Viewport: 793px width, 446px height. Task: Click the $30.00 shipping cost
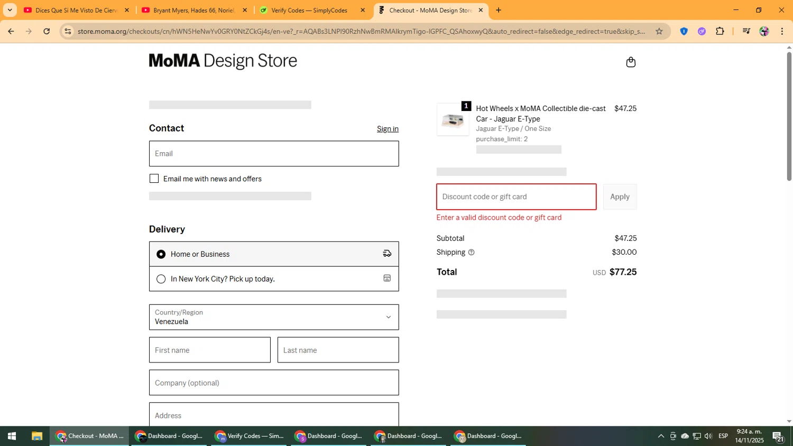624,252
